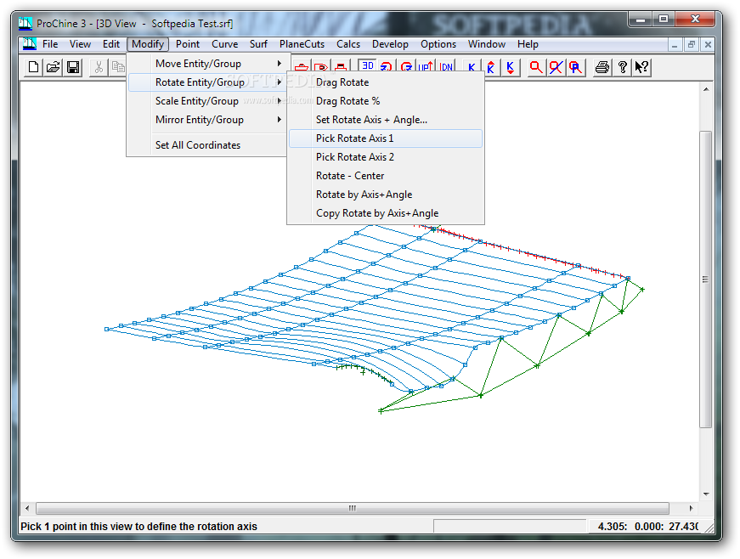This screenshot has height=559, width=740.
Task: Open the View menu
Action: pos(80,44)
